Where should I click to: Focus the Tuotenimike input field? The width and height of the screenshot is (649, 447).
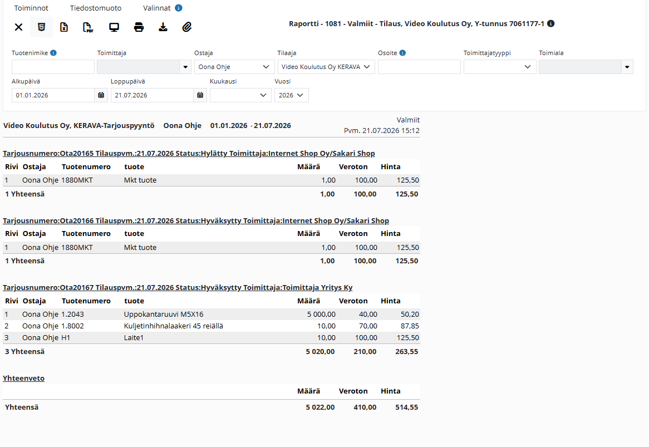click(x=53, y=67)
